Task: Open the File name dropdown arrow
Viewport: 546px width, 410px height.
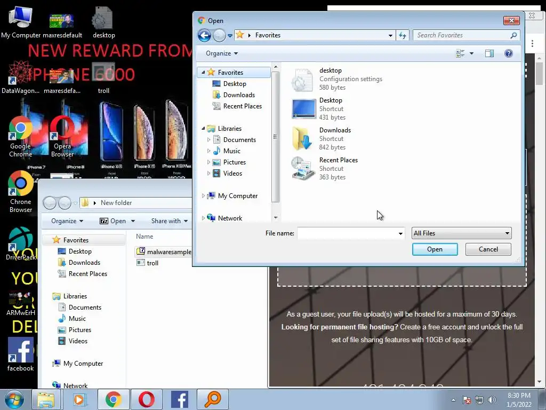Action: [400, 233]
